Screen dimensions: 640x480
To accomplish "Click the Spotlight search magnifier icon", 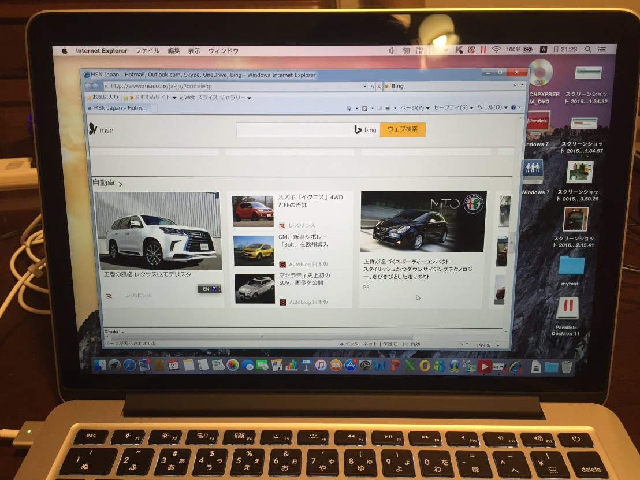I will click(x=588, y=50).
